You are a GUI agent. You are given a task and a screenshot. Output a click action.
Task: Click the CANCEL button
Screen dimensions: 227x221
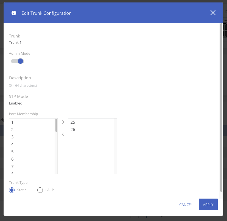coord(186,205)
